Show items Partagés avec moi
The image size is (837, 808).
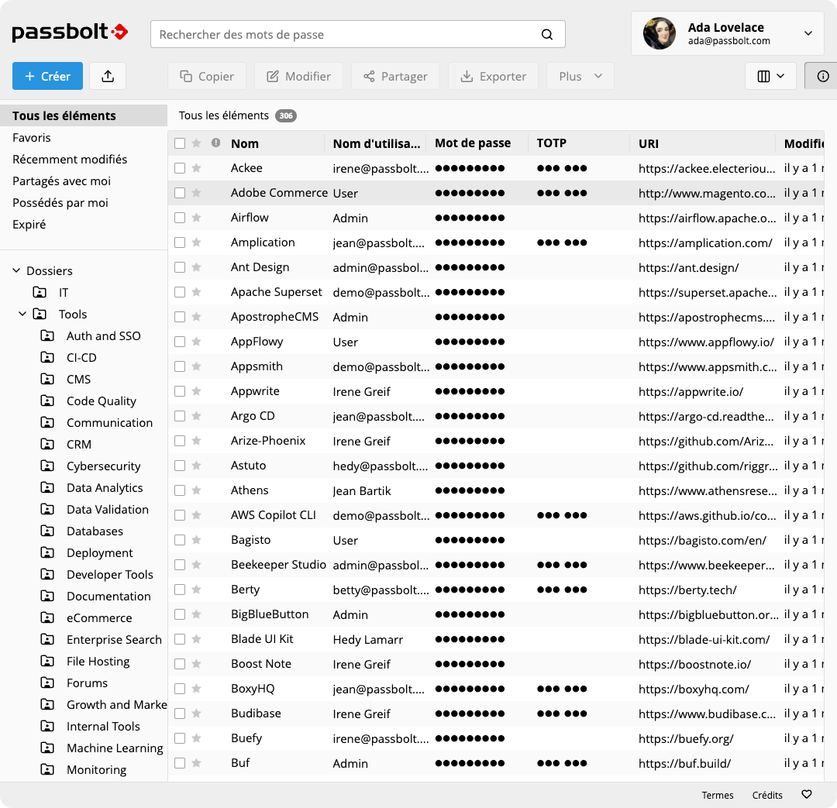[61, 181]
